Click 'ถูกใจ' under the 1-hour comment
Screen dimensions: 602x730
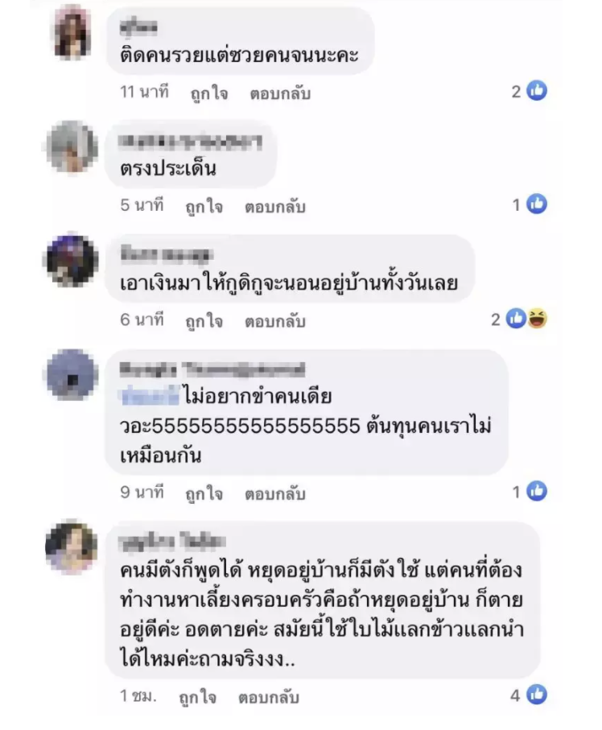pyautogui.click(x=197, y=697)
